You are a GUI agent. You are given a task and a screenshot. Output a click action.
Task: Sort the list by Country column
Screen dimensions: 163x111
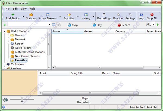point(120,32)
